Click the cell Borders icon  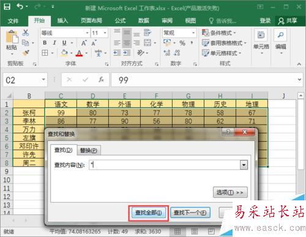(45, 53)
